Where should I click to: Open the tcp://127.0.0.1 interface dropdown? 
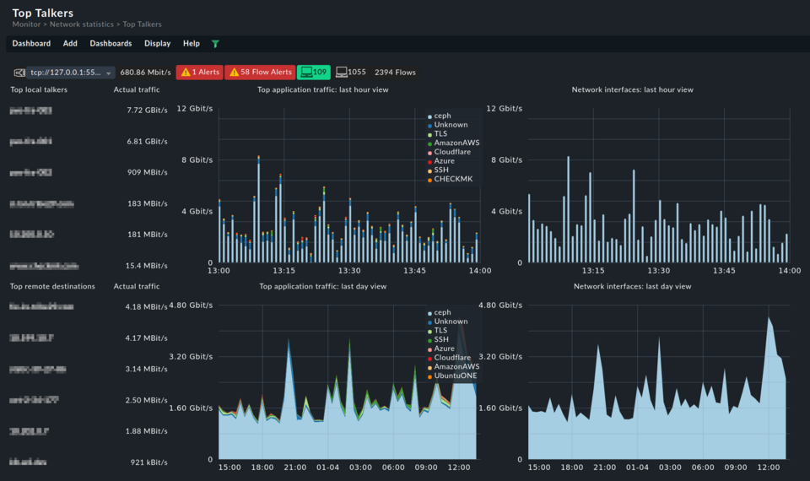pyautogui.click(x=71, y=73)
